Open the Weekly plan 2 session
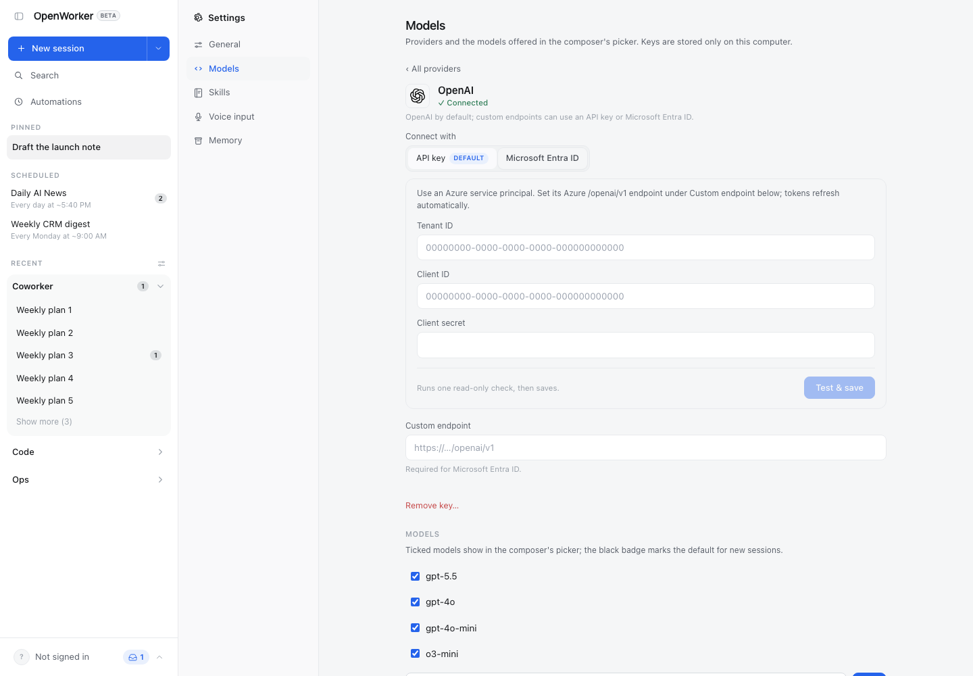The height and width of the screenshot is (676, 973). 89,333
